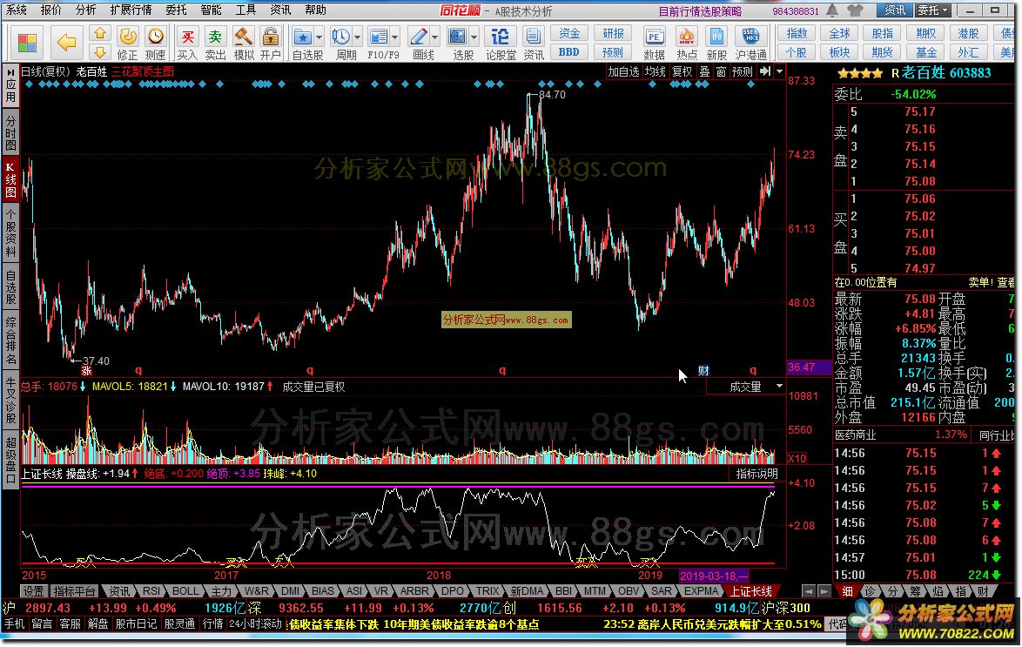Toggle 预测 forecast in chart header
This screenshot has width=1022, height=647.
743,71
